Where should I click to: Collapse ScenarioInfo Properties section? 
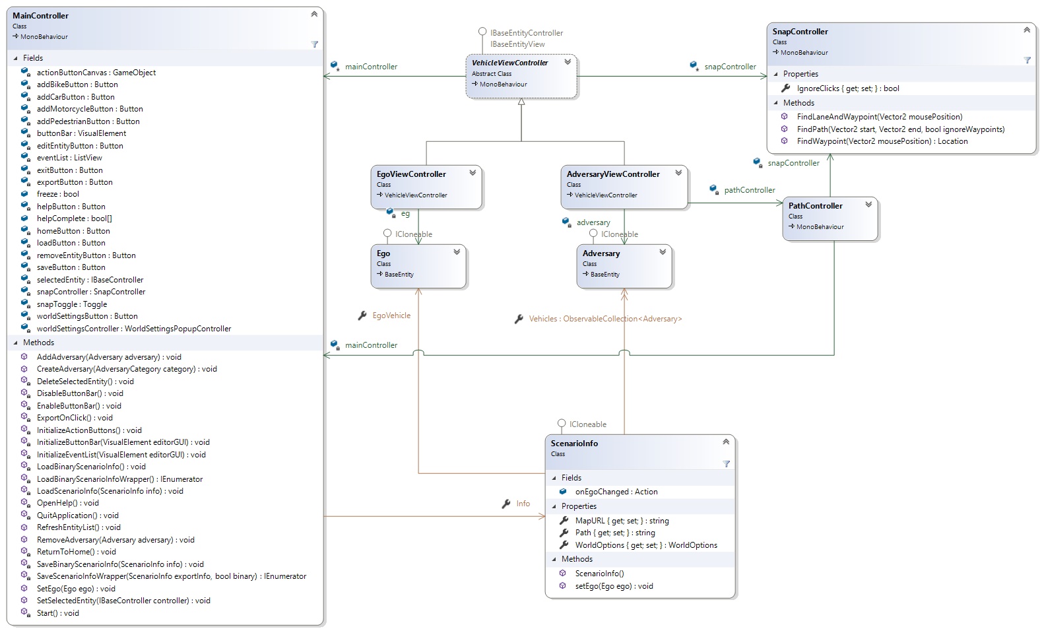[554, 506]
